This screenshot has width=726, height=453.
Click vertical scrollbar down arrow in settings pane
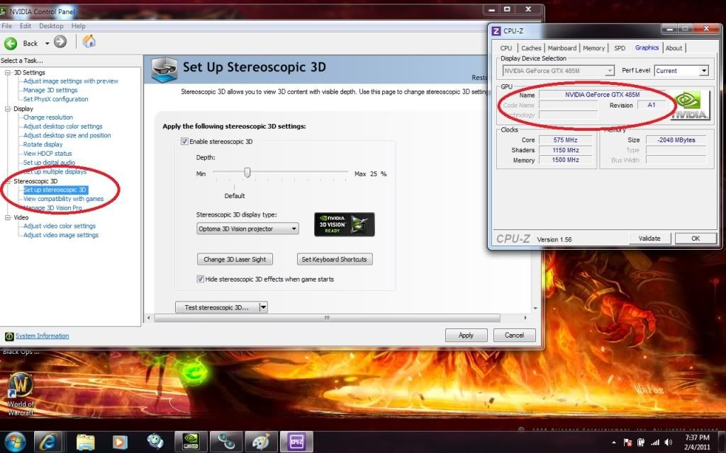[535, 308]
